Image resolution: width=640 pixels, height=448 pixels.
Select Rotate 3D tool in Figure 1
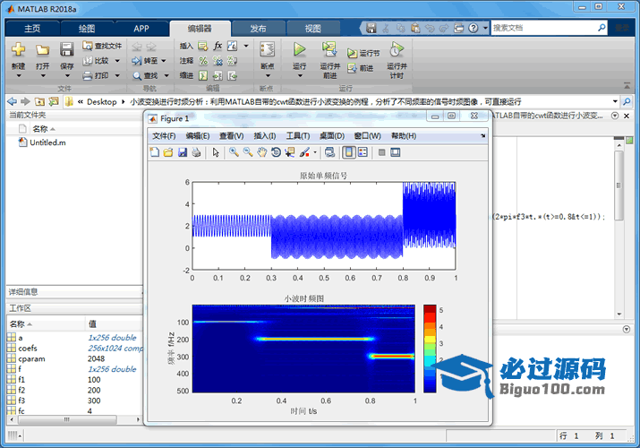pyautogui.click(x=276, y=152)
